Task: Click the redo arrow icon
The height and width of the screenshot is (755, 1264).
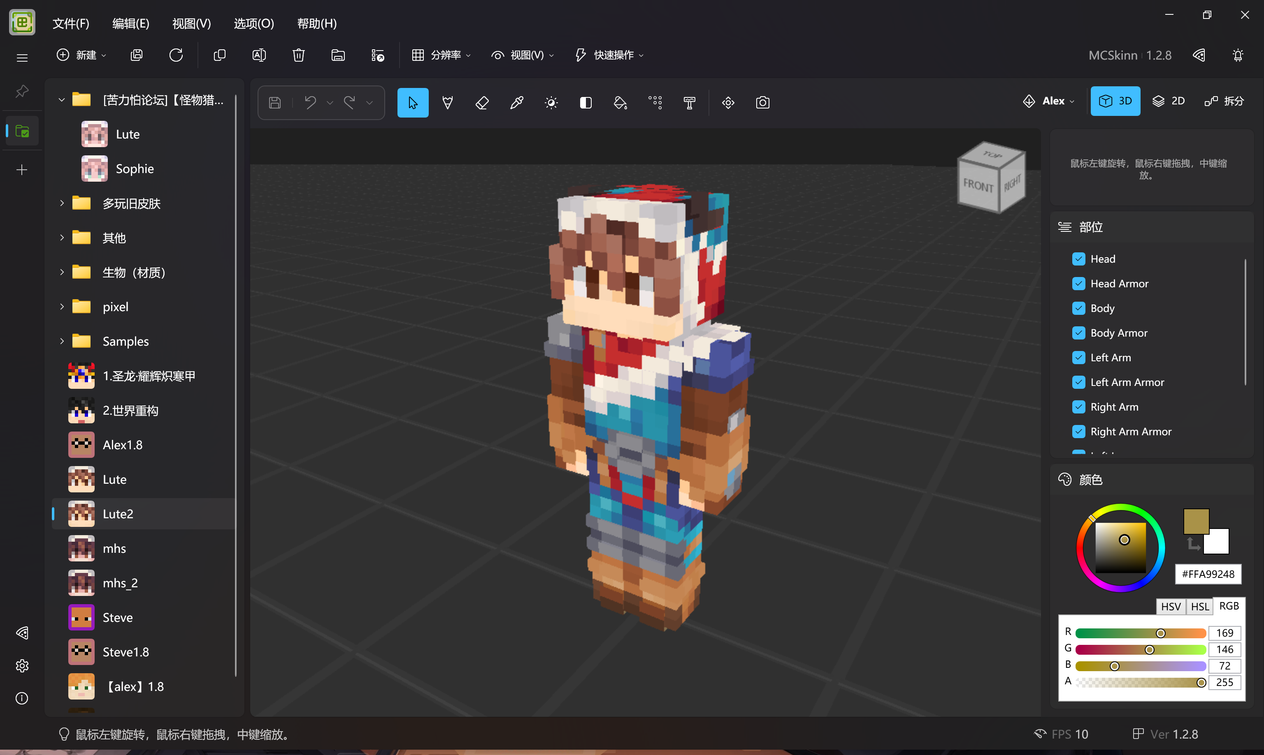Action: click(349, 102)
